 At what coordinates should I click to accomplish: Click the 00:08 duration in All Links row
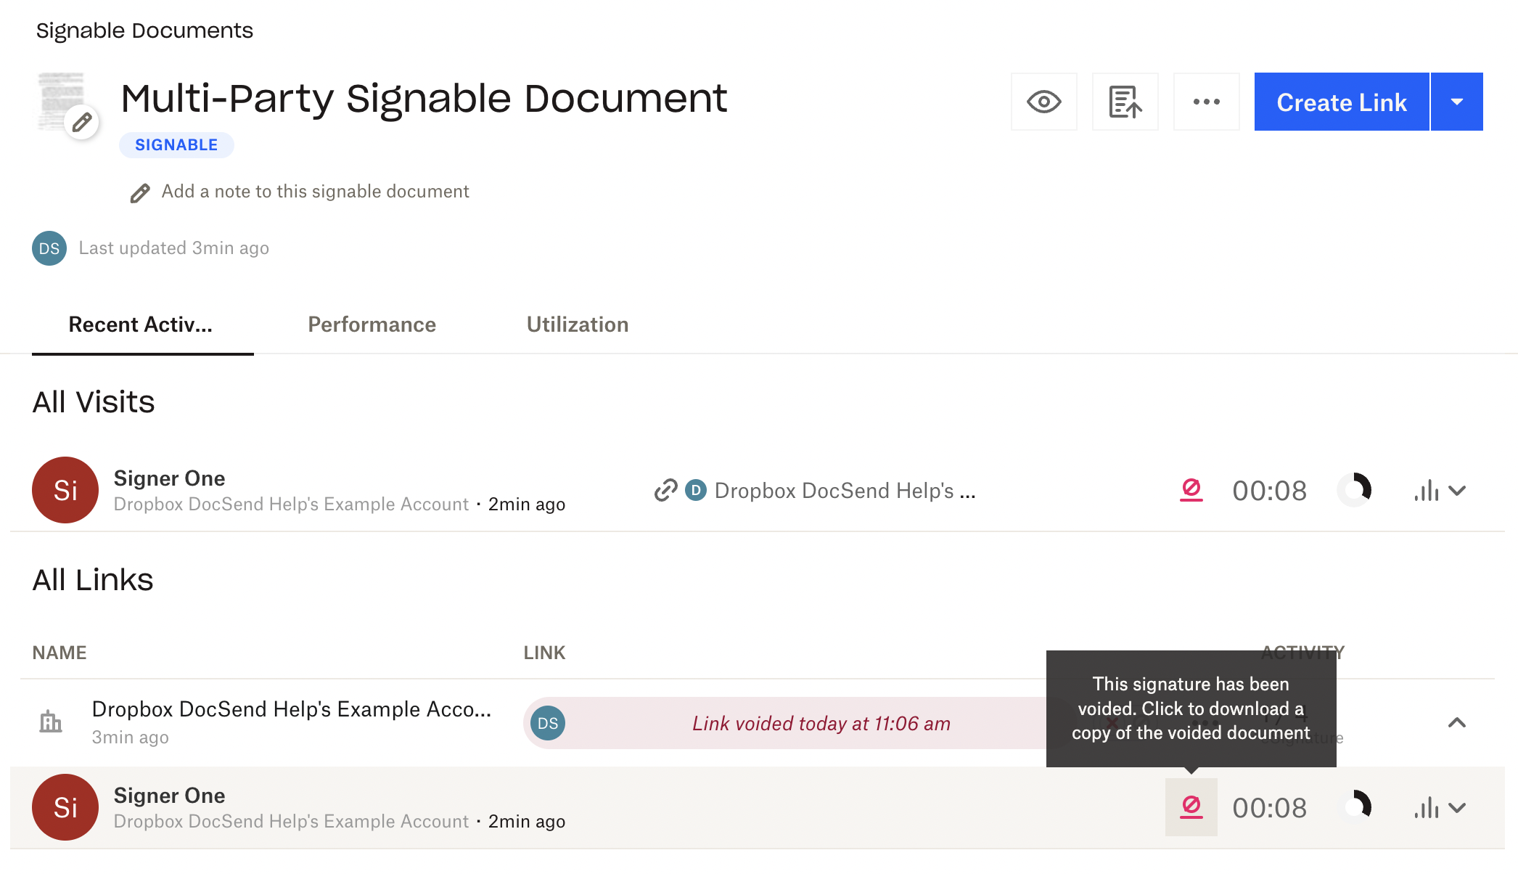1269,808
